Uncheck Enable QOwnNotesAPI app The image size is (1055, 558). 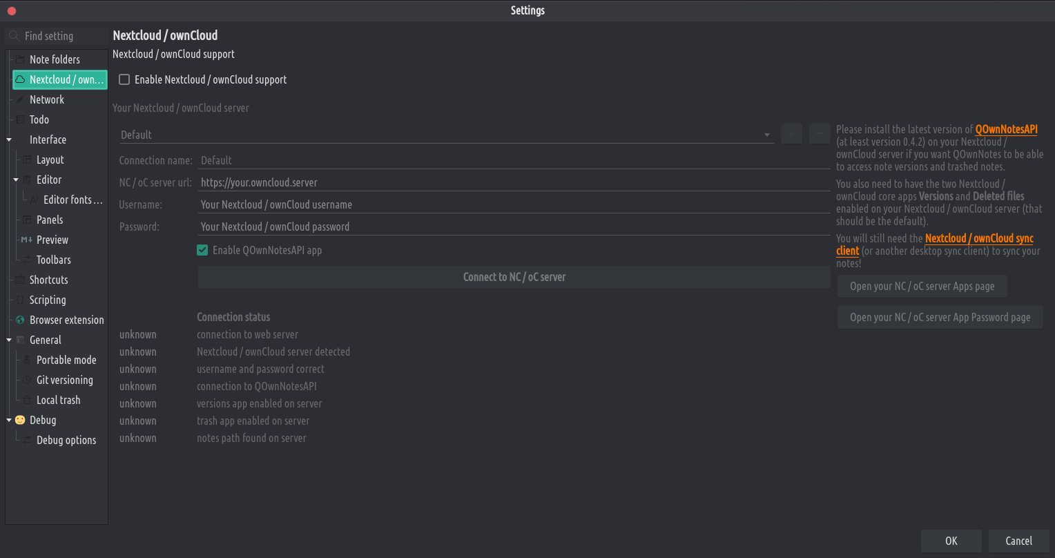coord(202,250)
